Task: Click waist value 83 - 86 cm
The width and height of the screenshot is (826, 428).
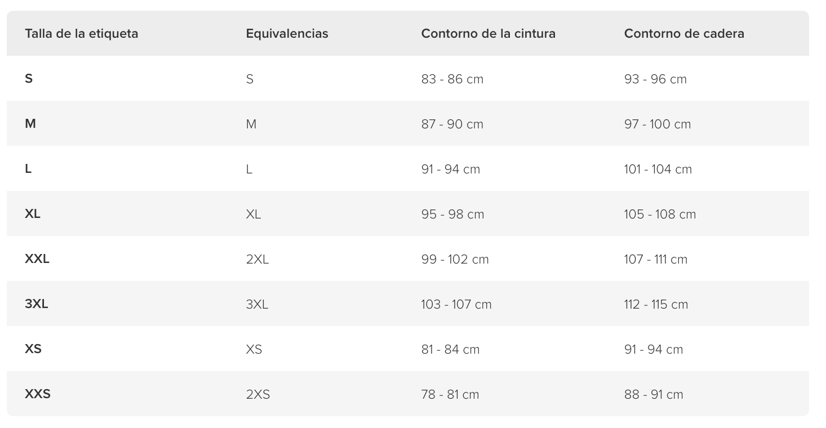Action: pyautogui.click(x=452, y=79)
